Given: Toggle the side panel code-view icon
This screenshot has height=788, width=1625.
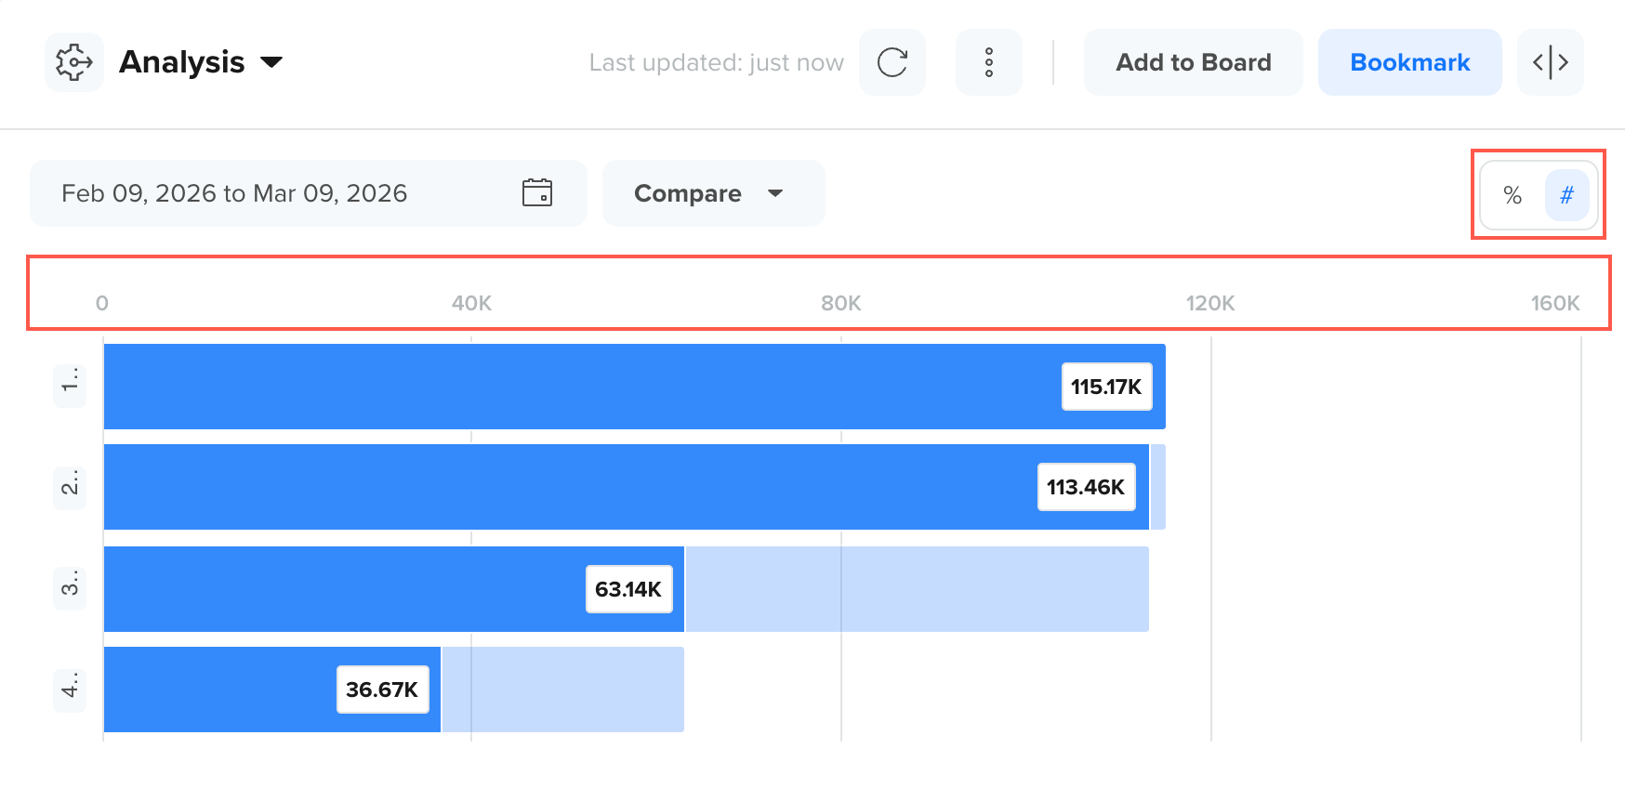Looking at the screenshot, I should coord(1551,62).
